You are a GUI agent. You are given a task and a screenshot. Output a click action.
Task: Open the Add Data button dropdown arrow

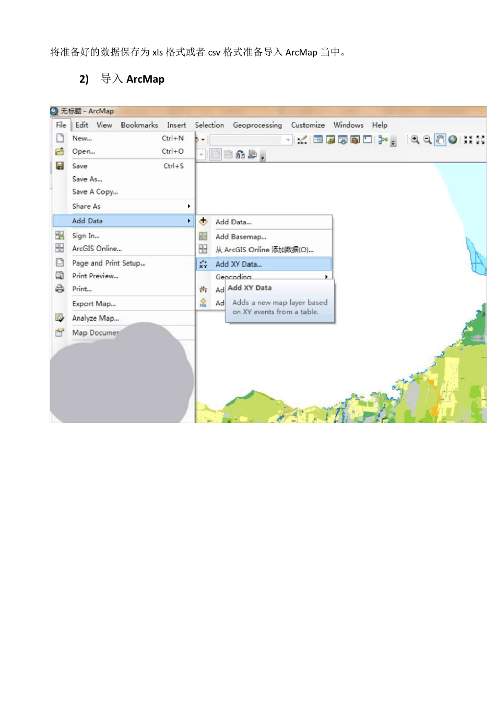pyautogui.click(x=203, y=140)
